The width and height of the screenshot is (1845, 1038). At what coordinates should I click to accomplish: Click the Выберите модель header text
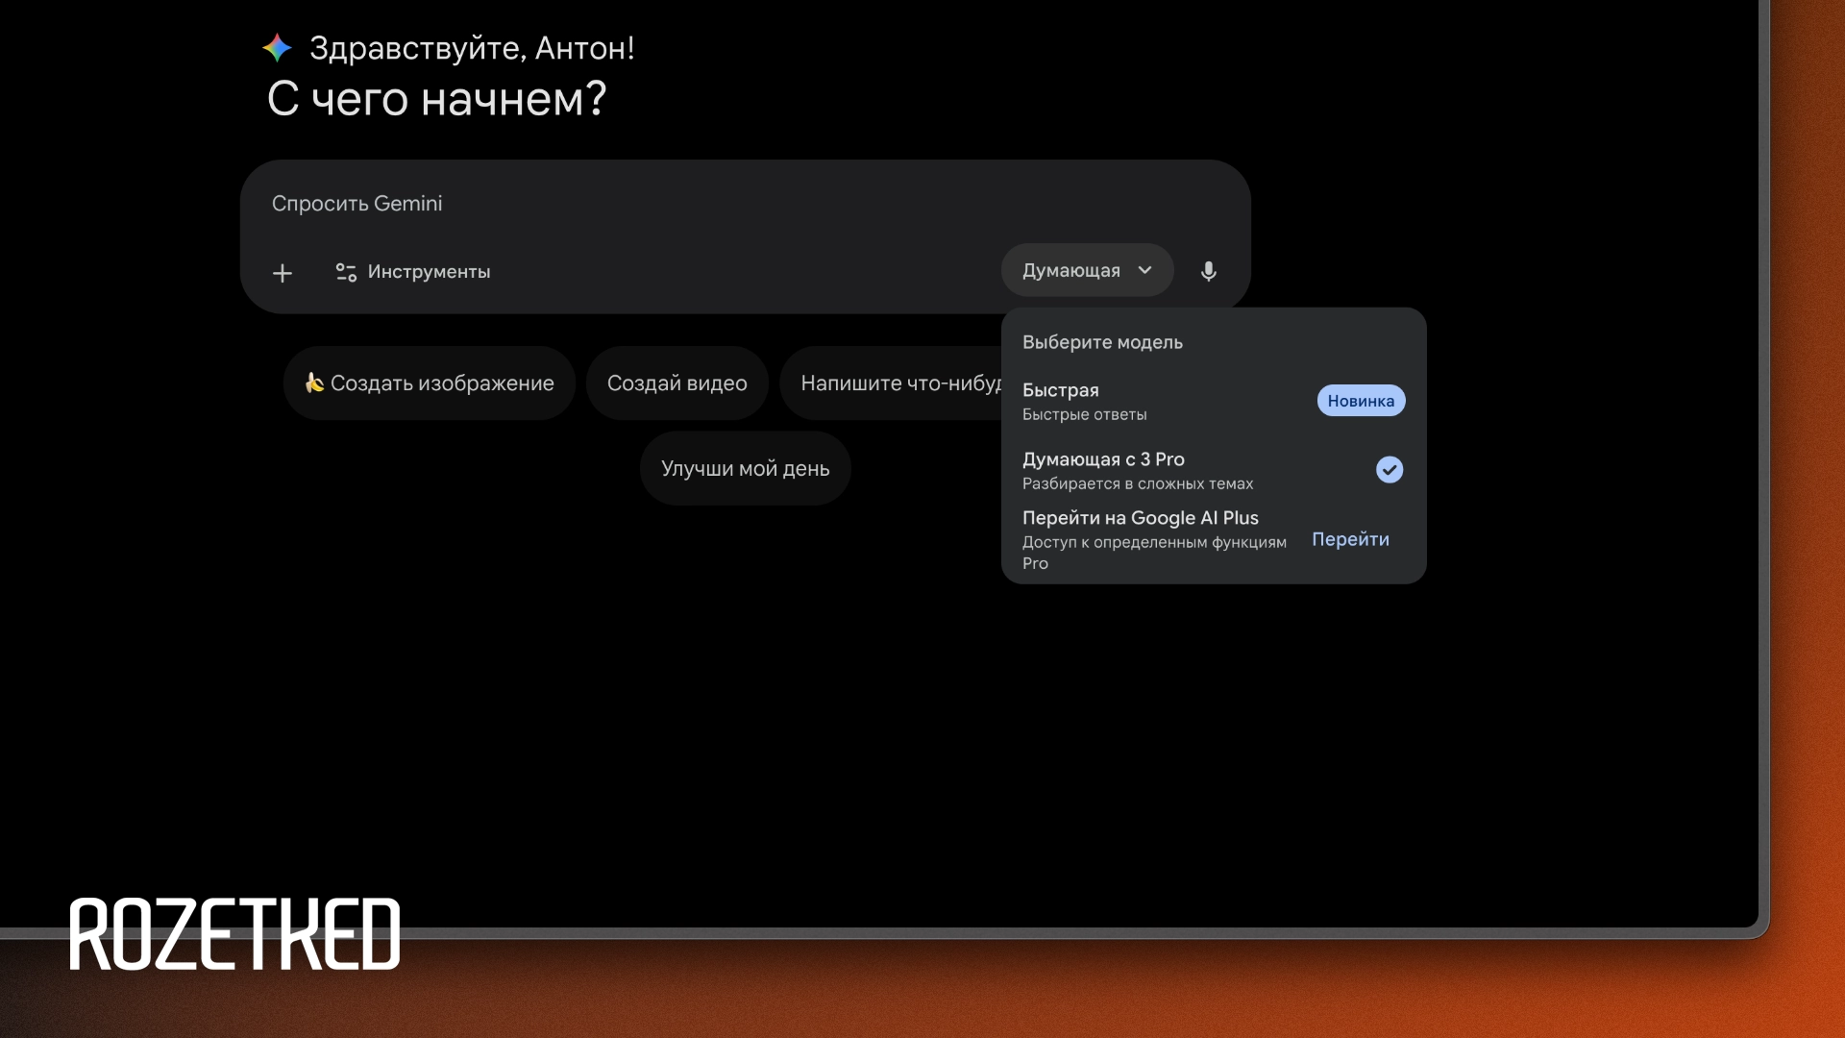pos(1102,342)
